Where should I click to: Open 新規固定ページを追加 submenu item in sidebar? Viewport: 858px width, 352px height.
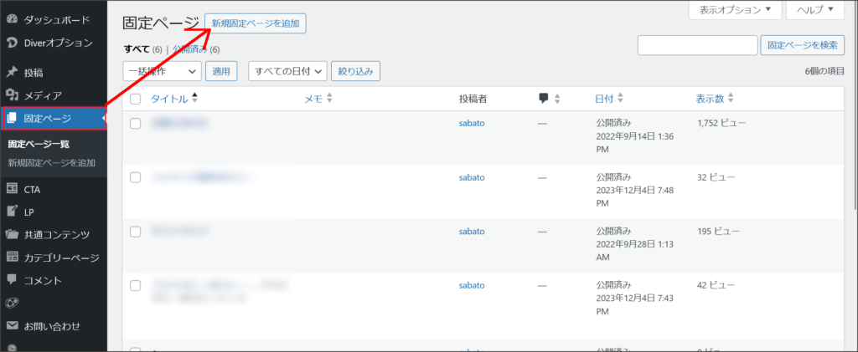click(51, 163)
